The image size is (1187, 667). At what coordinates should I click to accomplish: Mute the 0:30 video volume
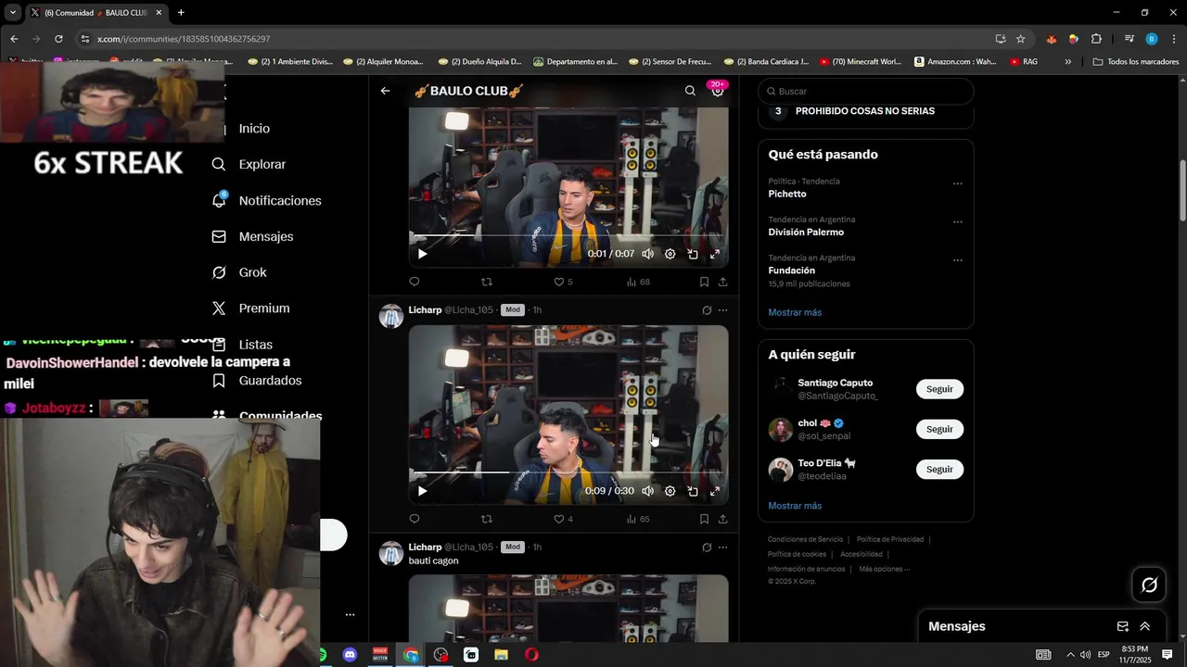[647, 491]
